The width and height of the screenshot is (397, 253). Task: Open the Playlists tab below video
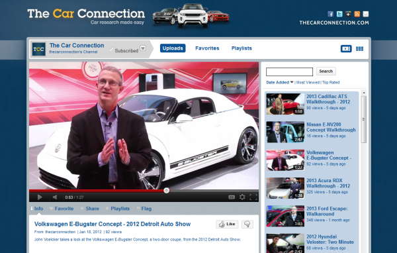(x=118, y=209)
